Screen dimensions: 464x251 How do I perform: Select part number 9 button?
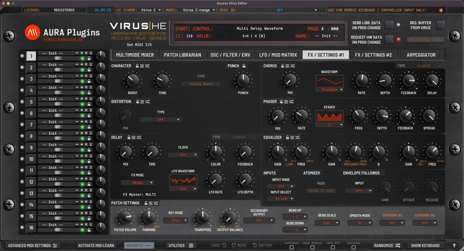coord(31,147)
